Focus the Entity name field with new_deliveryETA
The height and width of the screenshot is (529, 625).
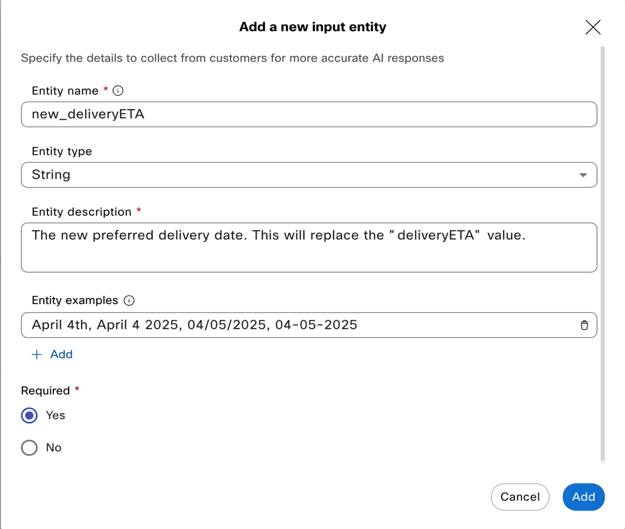click(308, 115)
